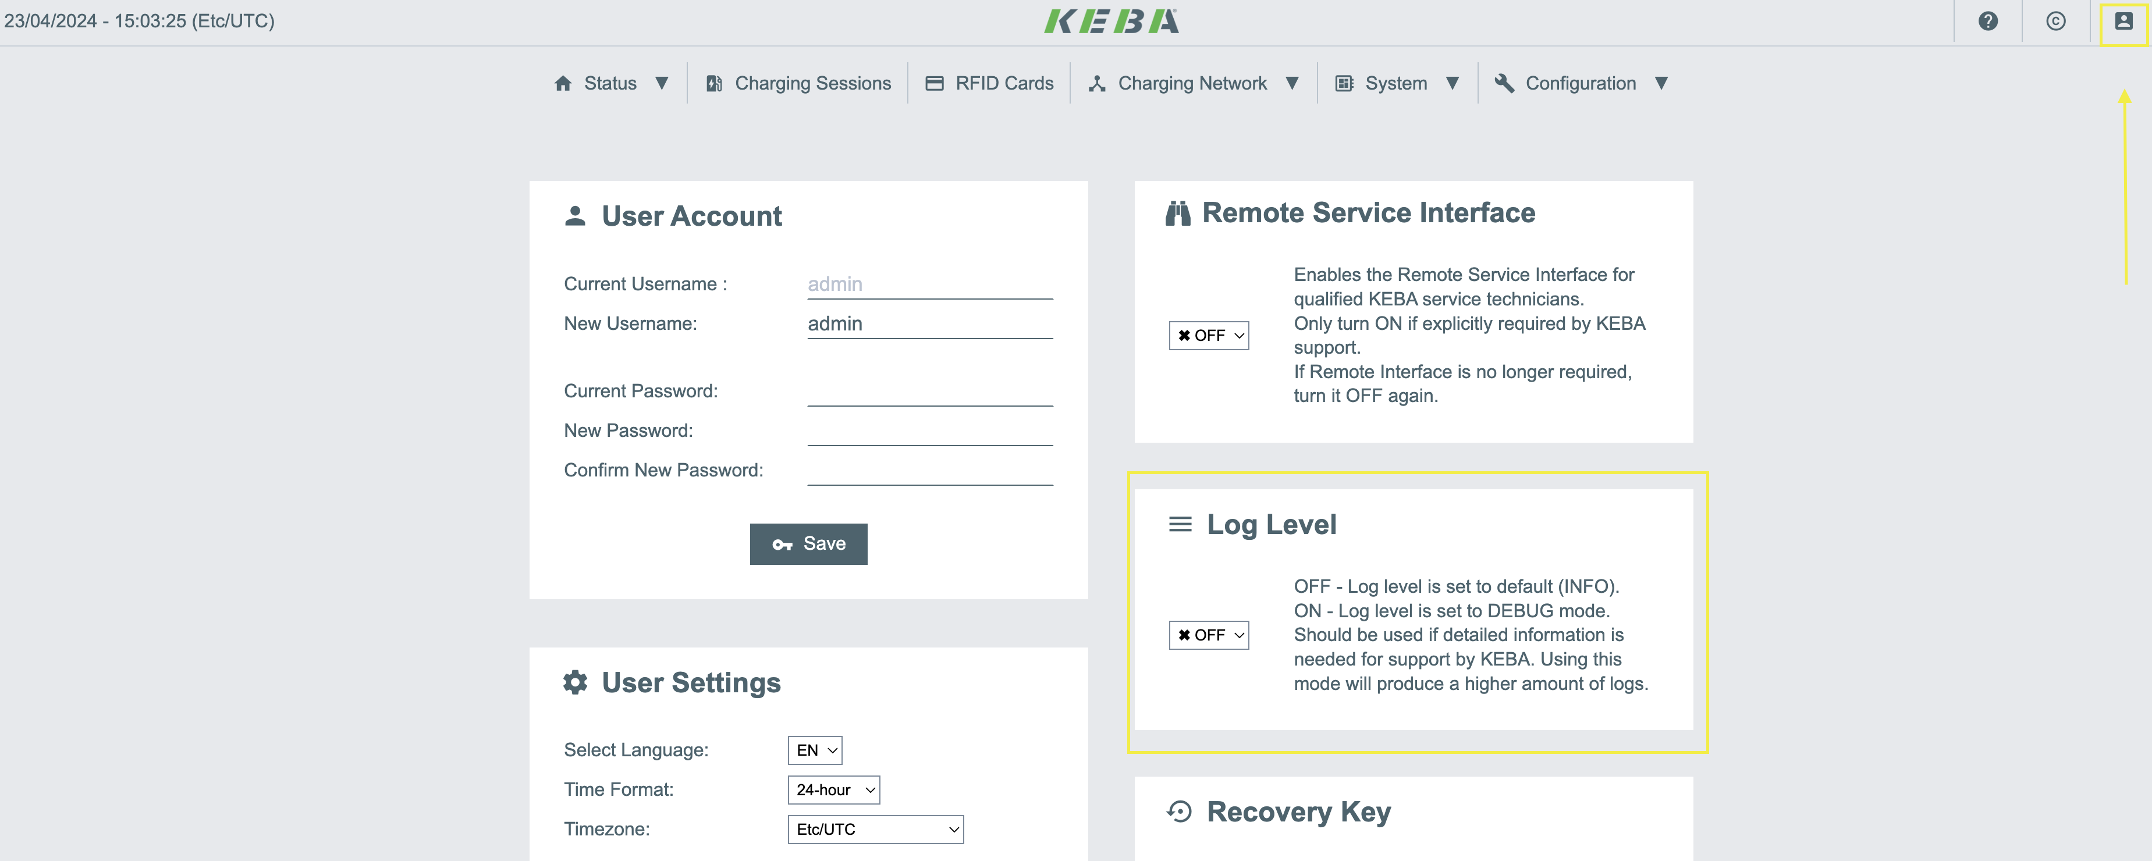
Task: Click the Configuration wrench icon
Action: point(1504,84)
